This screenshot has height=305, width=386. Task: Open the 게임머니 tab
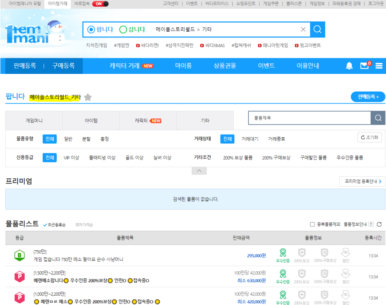click(x=34, y=120)
